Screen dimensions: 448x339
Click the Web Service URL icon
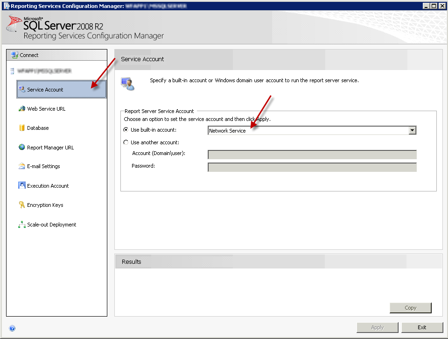22,109
